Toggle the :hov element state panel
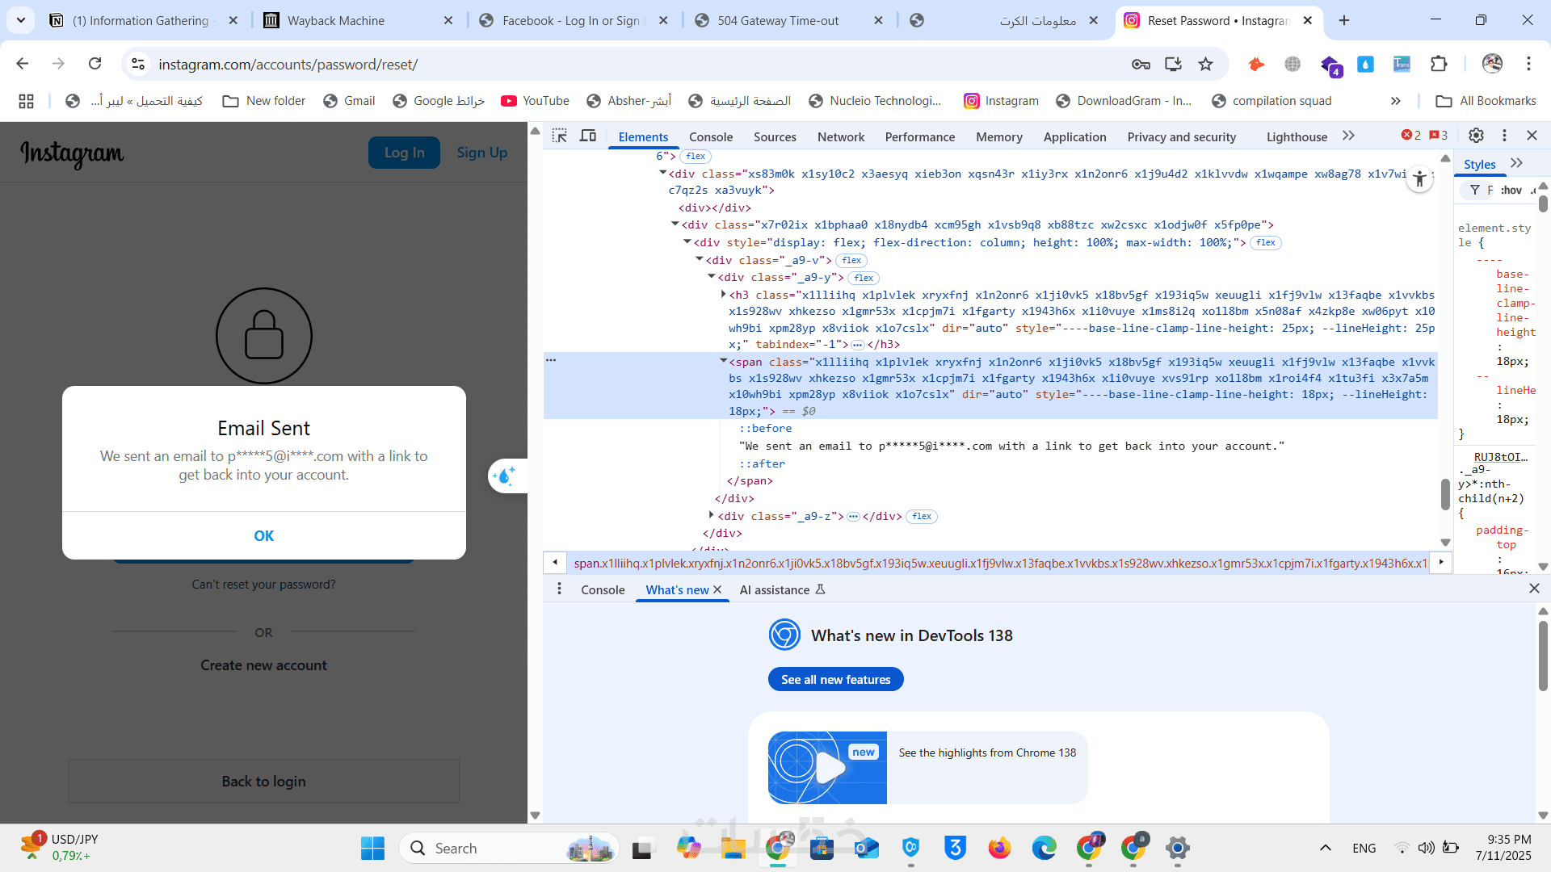 [1511, 190]
